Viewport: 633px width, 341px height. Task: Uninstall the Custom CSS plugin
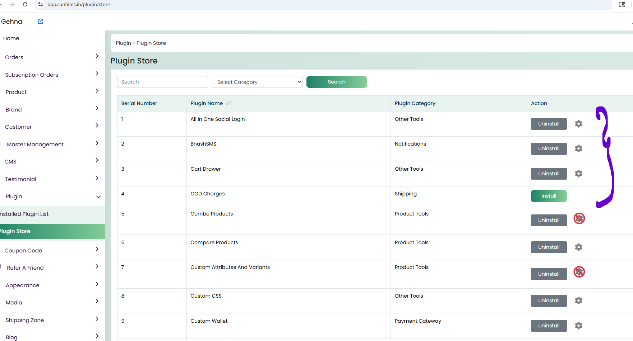pyautogui.click(x=549, y=300)
